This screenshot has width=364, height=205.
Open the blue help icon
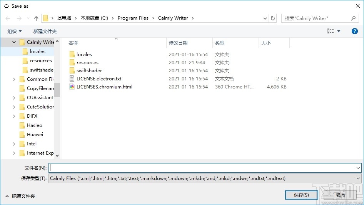[354, 31]
